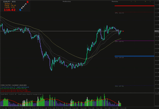Click the Spread 4 readout
The height and width of the screenshot is (109, 159).
8,4
